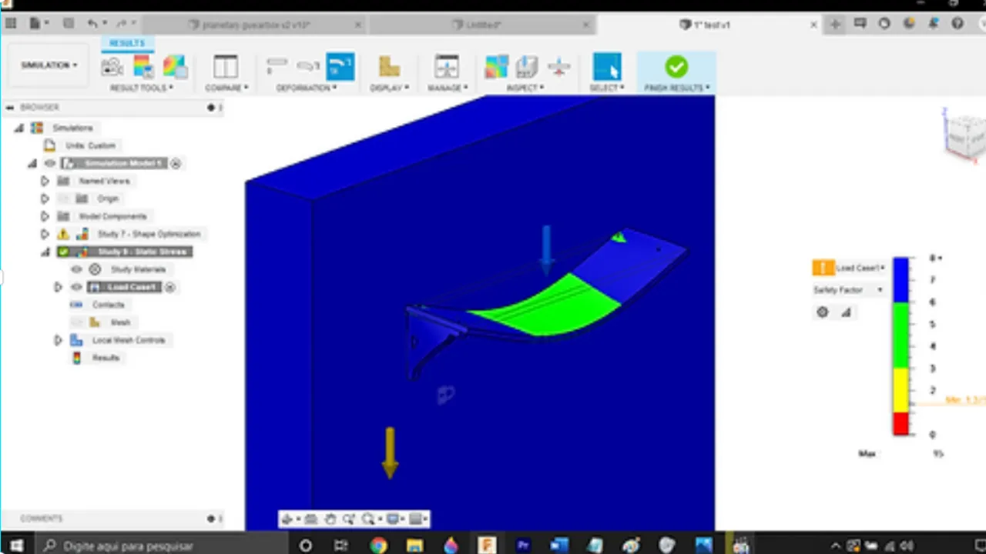
Task: Select the highlighted Deformation scale icon
Action: [x=340, y=67]
